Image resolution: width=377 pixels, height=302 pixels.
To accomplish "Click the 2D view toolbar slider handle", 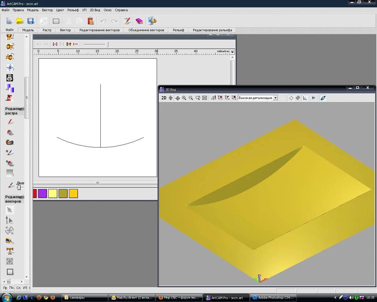I will (107, 44).
